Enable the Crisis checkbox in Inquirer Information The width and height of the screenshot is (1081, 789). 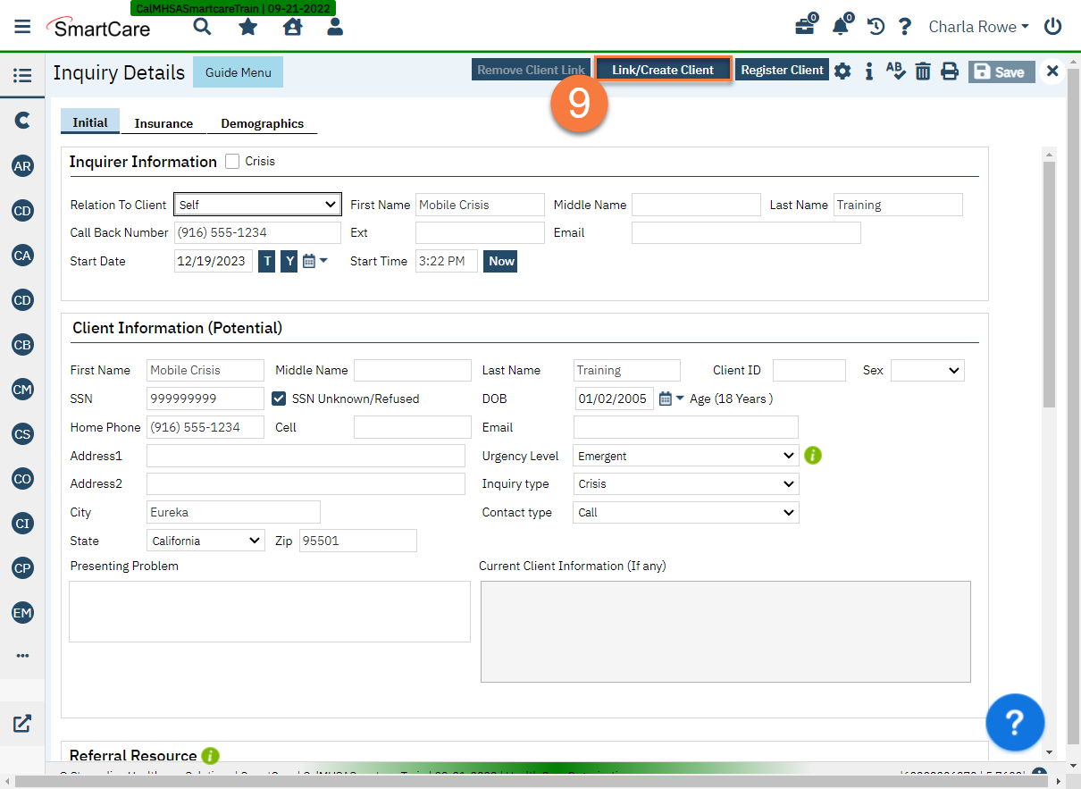232,161
